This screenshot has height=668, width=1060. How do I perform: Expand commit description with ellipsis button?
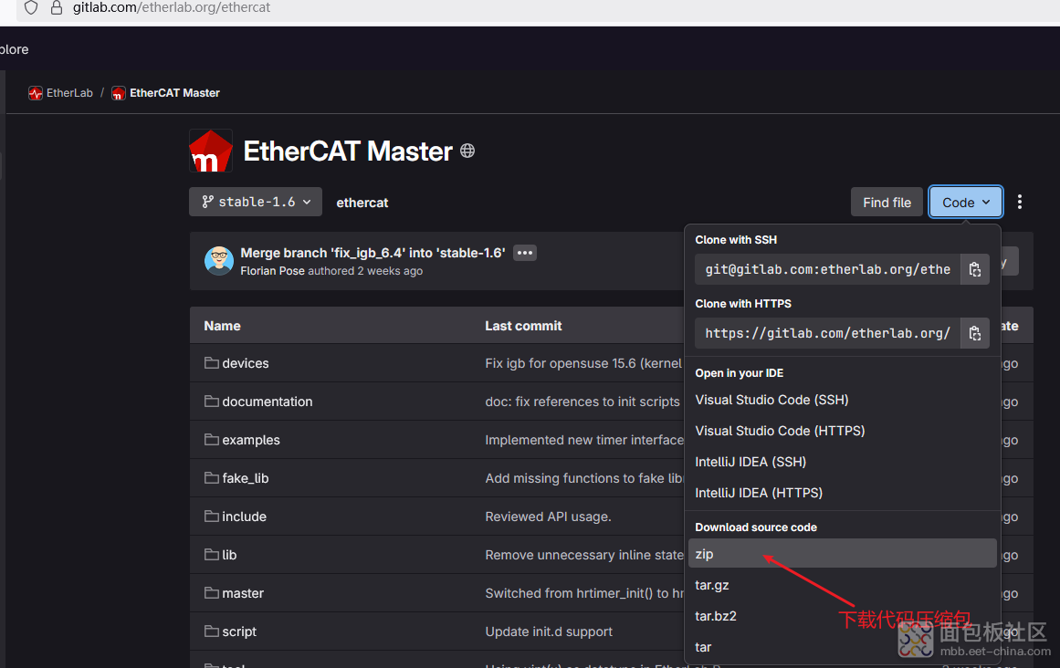click(x=525, y=253)
